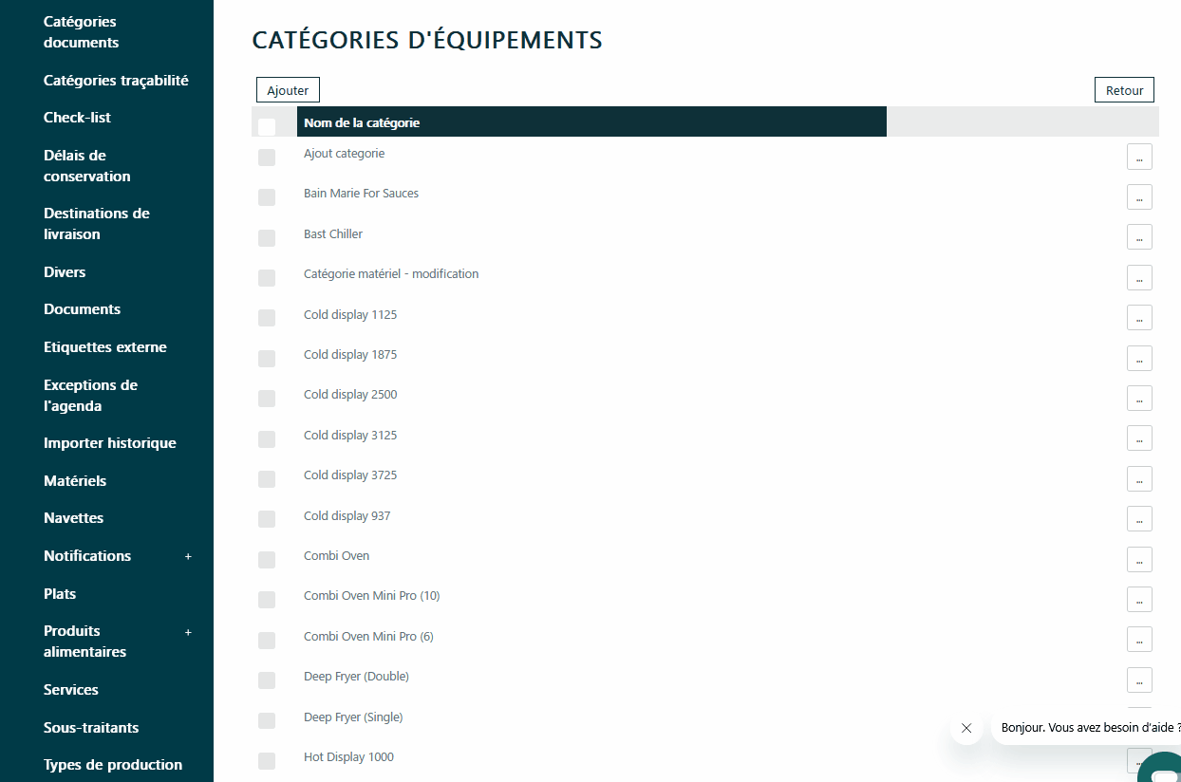Open row actions for Deep Fryer (Double)
Viewport: 1181px width, 782px height.
(1138, 680)
